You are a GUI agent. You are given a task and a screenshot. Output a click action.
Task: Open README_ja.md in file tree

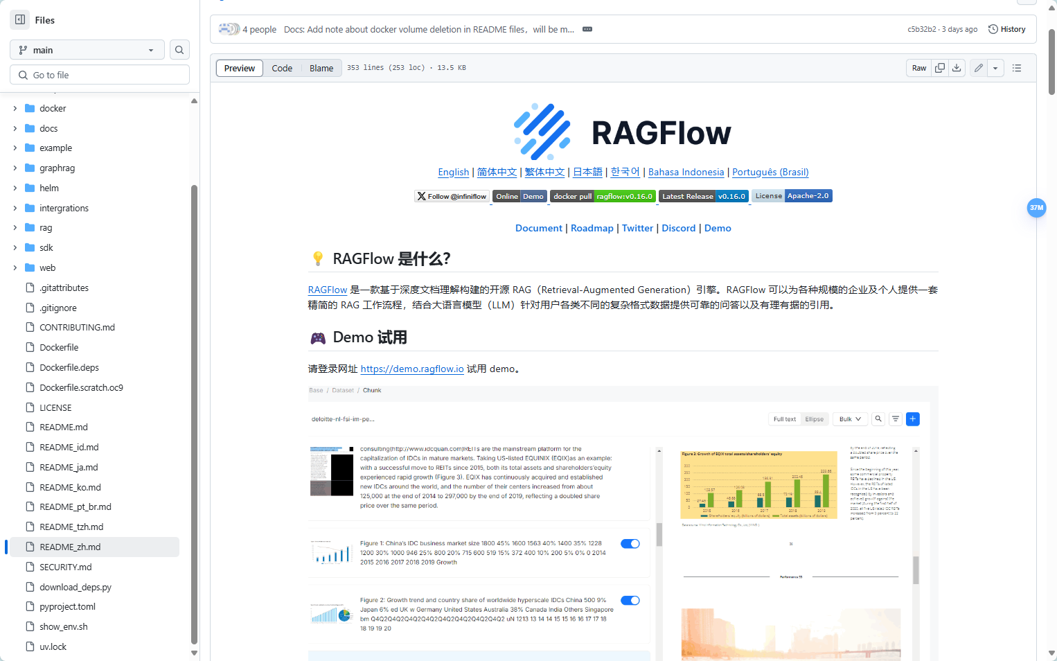[x=69, y=467]
